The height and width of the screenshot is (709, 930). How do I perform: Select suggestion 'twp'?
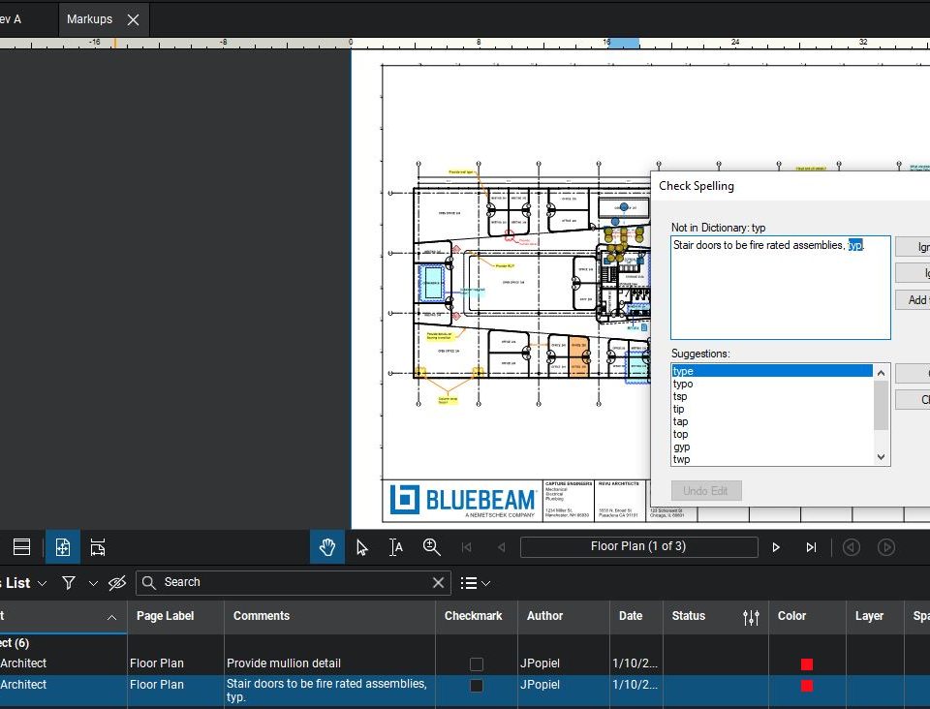click(x=772, y=459)
